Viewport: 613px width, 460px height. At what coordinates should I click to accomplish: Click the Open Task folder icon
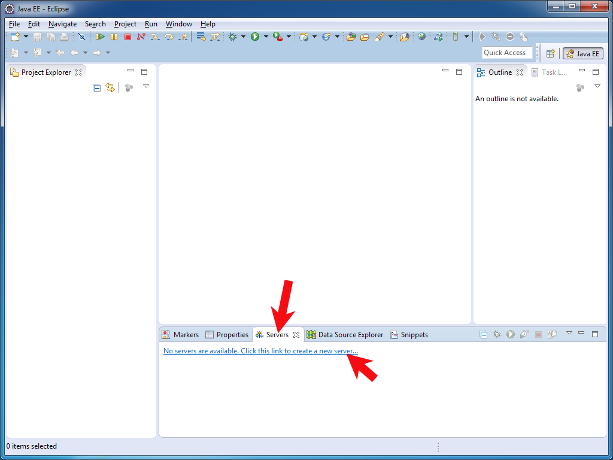click(365, 37)
